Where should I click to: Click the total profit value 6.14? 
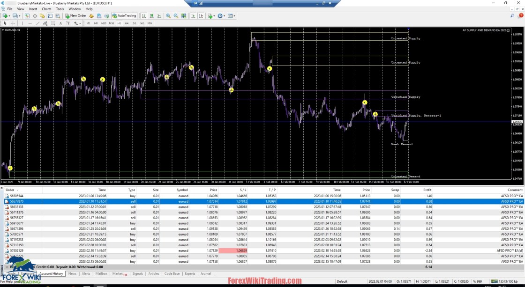click(x=428, y=267)
